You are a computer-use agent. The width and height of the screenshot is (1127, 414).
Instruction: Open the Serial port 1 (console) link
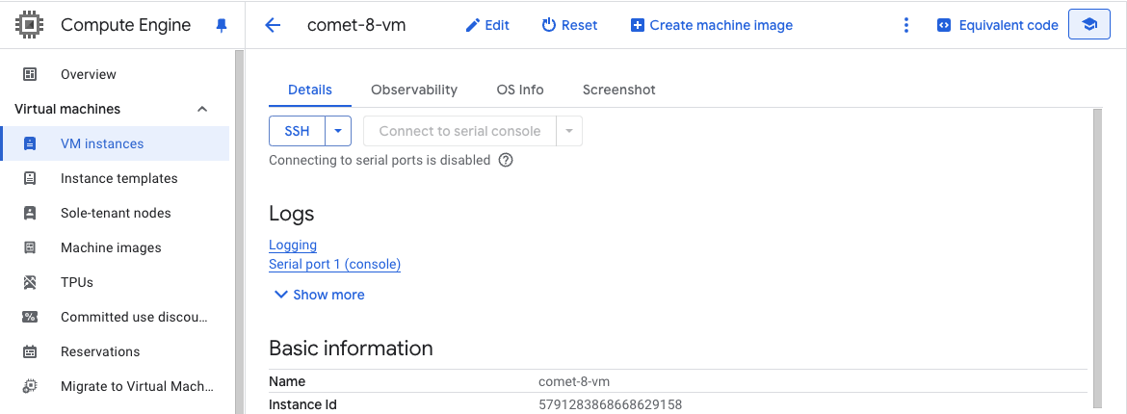point(334,264)
